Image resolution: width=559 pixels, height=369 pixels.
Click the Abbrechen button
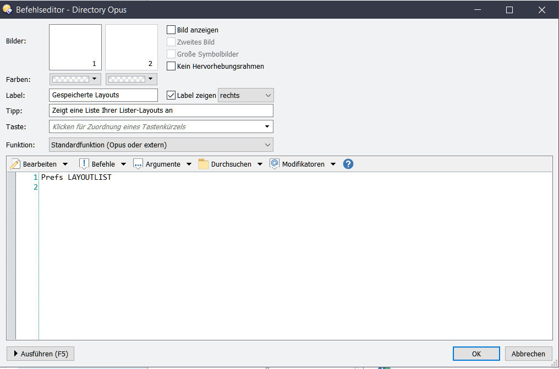[528, 354]
